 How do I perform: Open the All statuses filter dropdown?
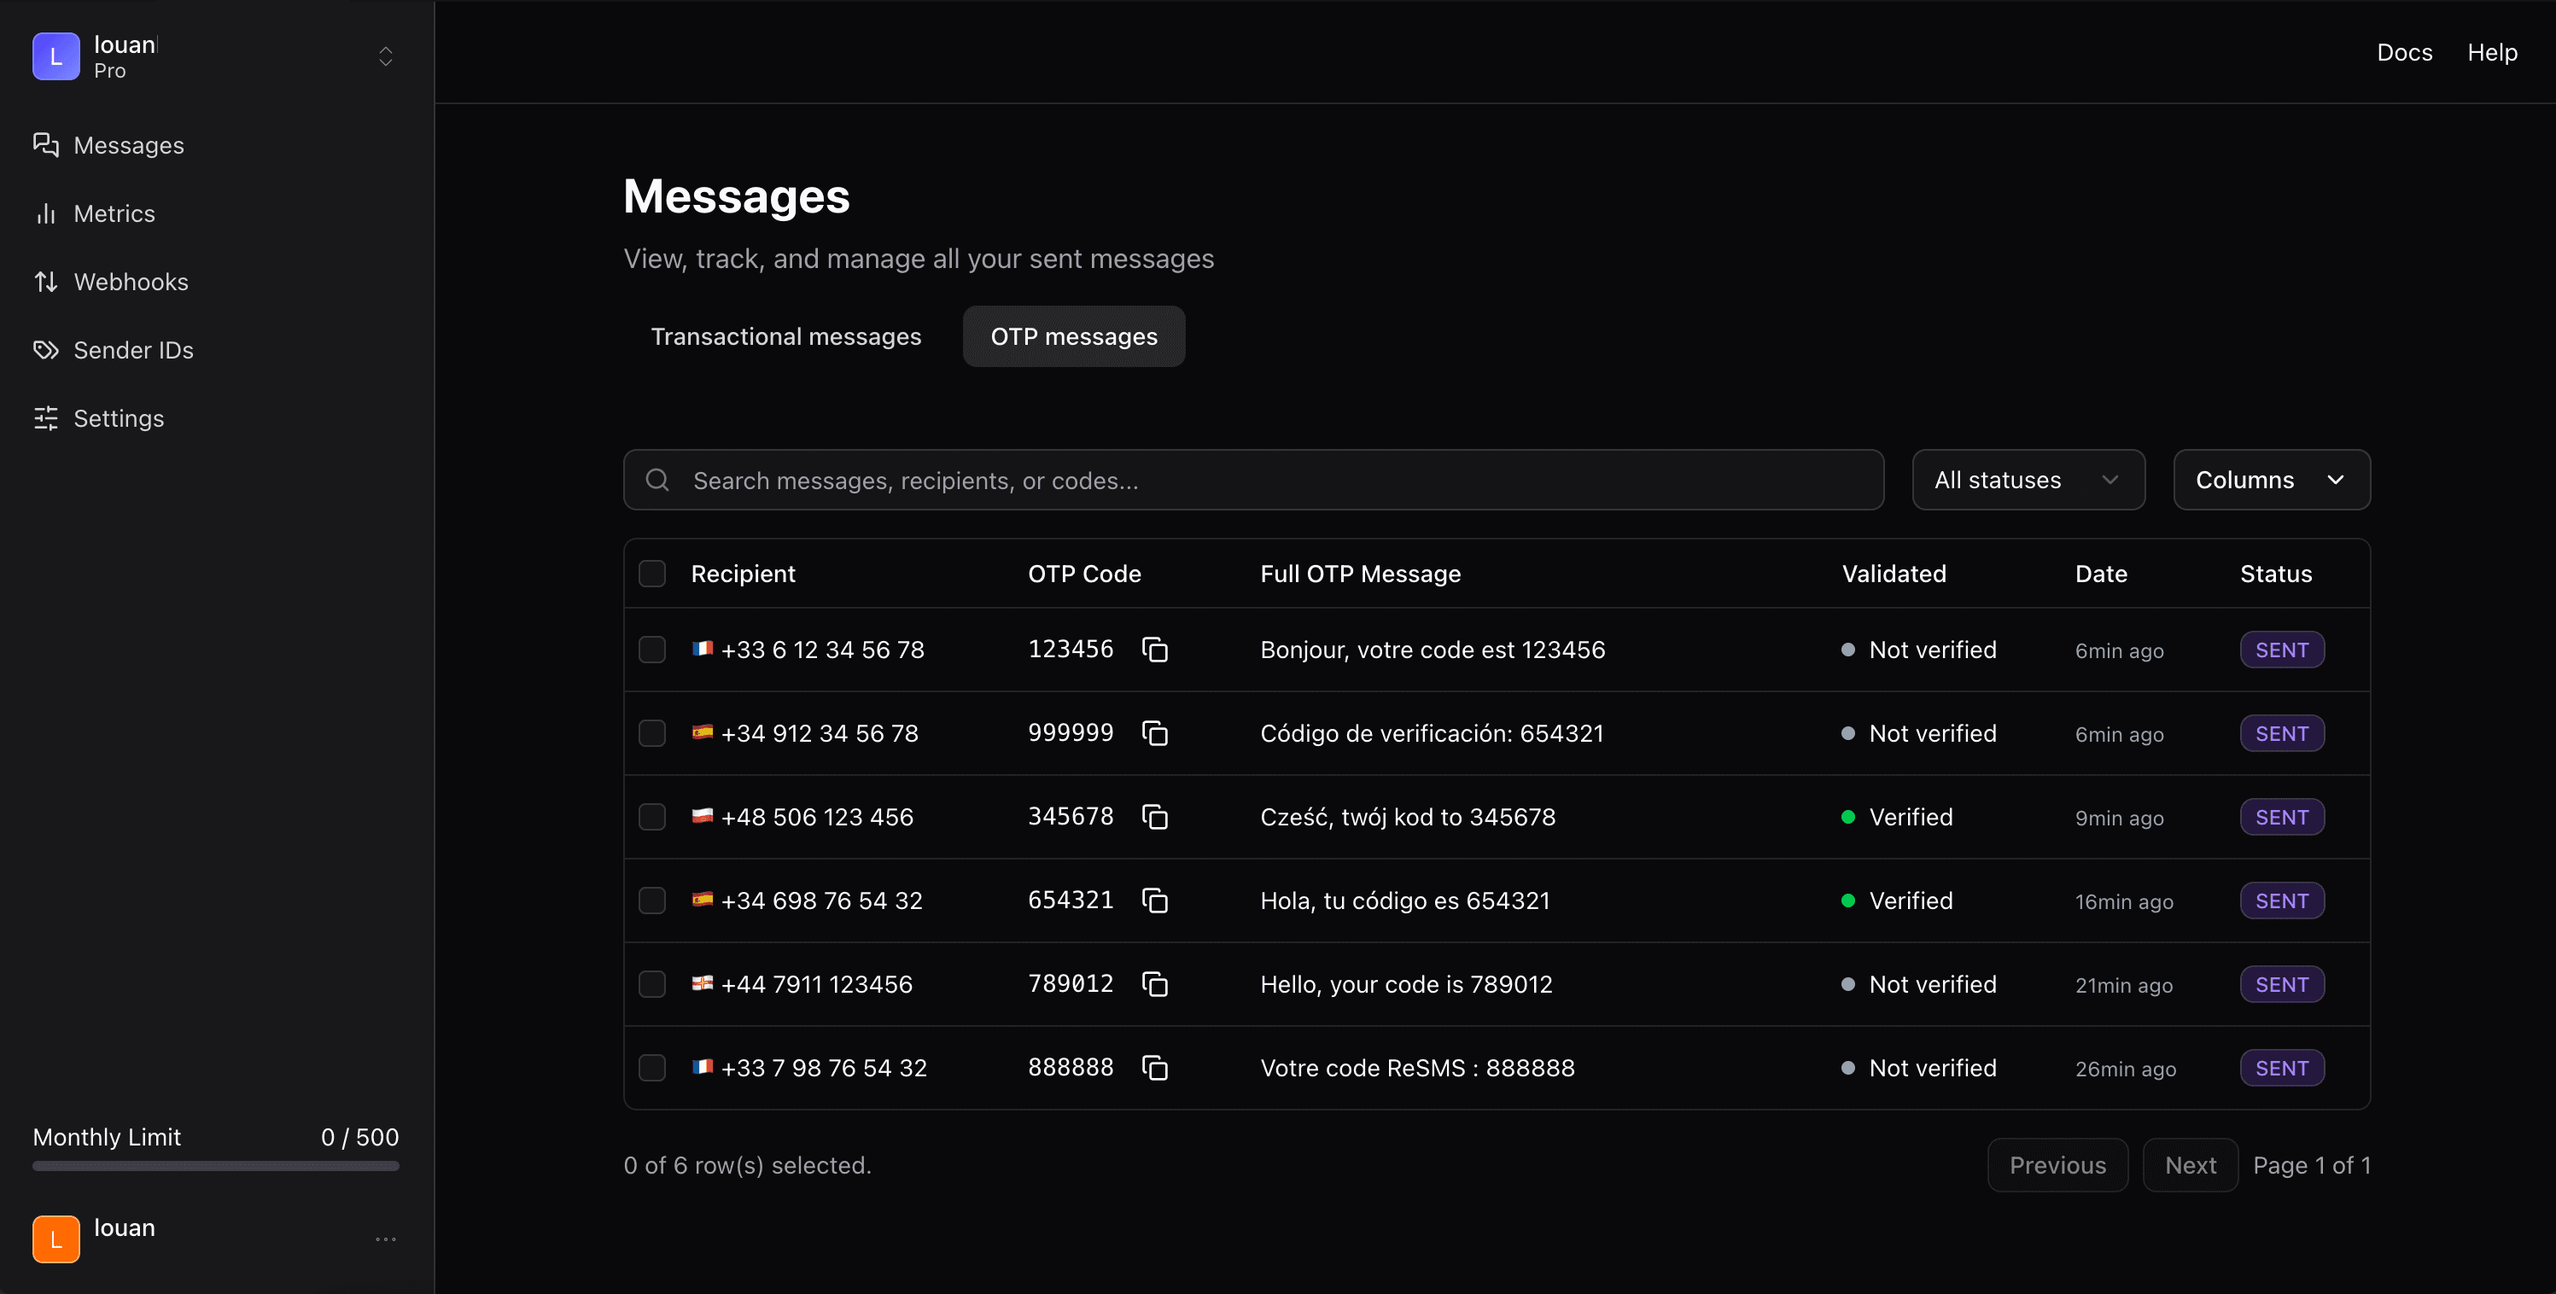[2028, 481]
